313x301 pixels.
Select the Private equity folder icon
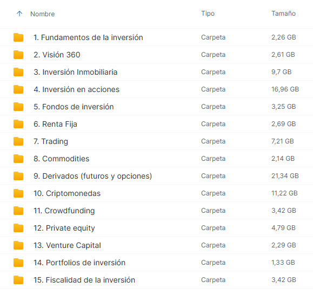[18, 228]
